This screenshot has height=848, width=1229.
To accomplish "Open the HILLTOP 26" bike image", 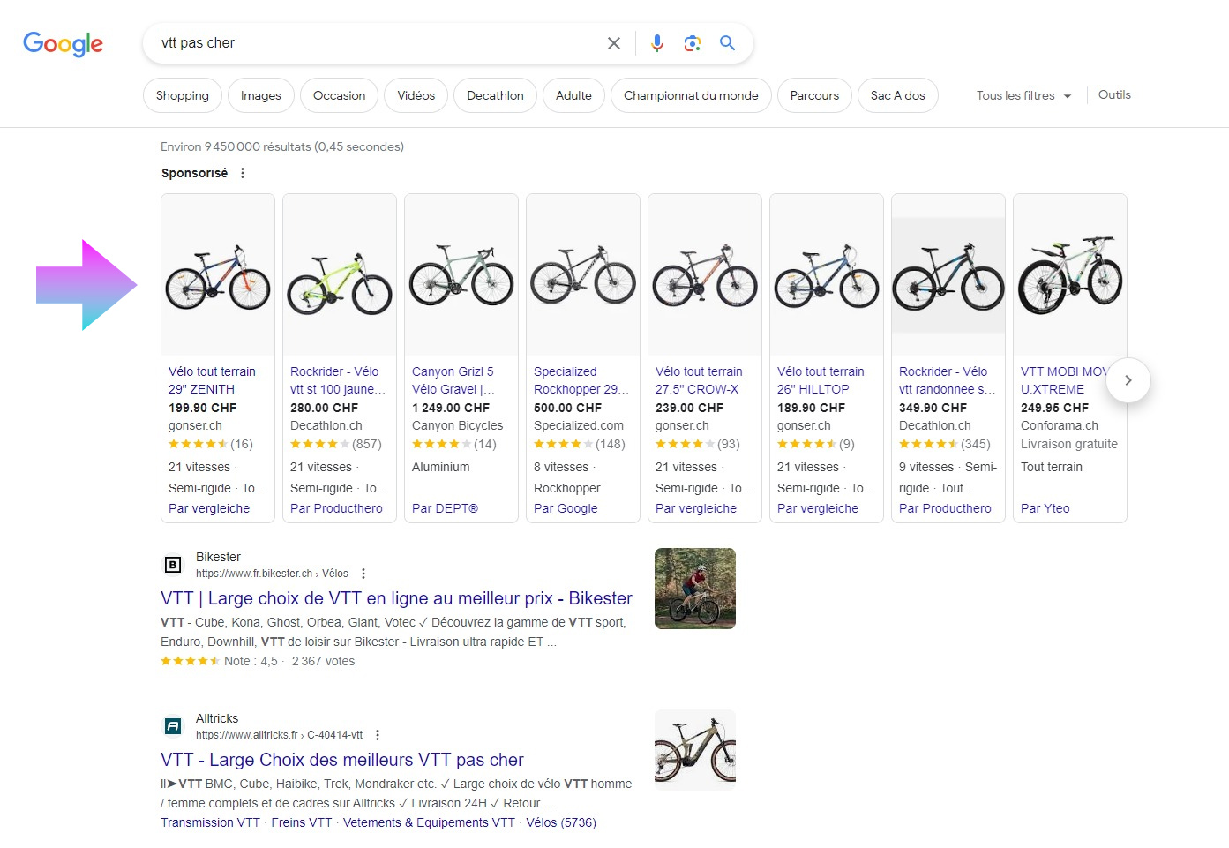I will (827, 275).
